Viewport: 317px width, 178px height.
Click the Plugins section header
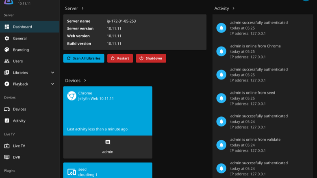[x=9, y=171]
